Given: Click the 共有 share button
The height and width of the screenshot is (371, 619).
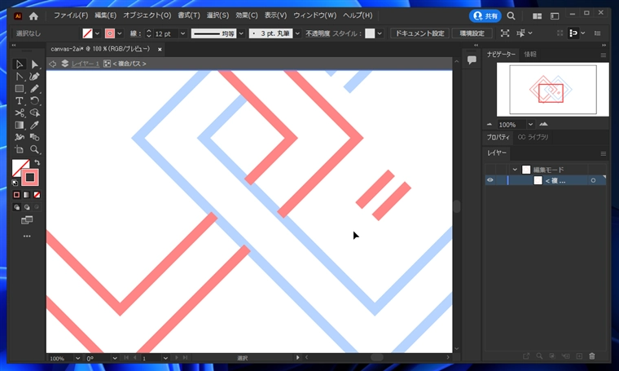Looking at the screenshot, I should tap(485, 15).
